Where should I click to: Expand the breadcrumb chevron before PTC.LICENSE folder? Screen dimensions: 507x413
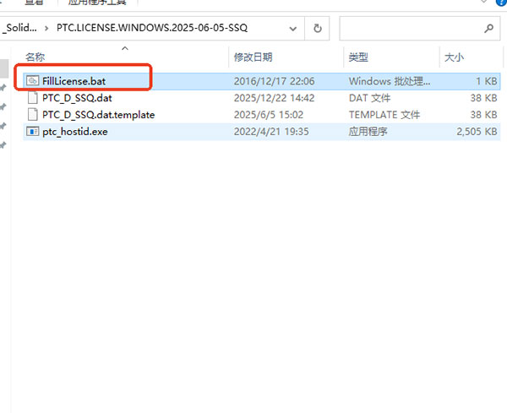coord(46,28)
